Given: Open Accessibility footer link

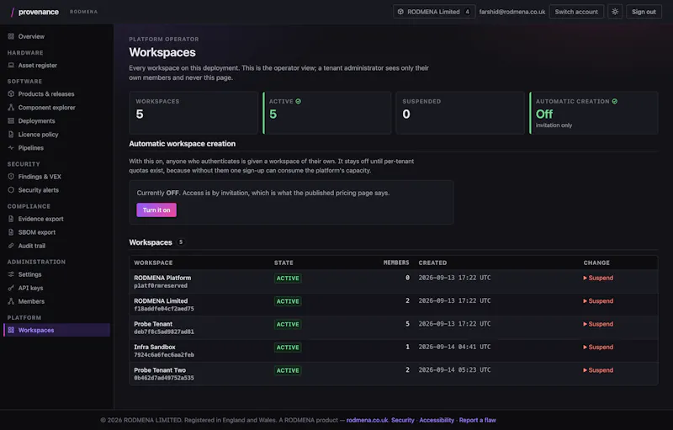Looking at the screenshot, I should coord(437,420).
